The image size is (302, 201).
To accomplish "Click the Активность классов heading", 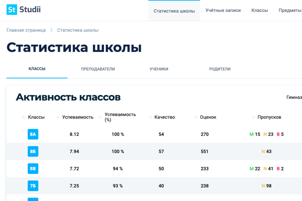I will tap(68, 97).
